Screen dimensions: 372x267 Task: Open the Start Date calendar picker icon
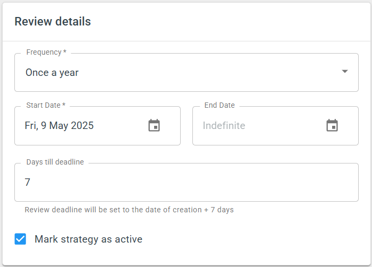coord(154,125)
